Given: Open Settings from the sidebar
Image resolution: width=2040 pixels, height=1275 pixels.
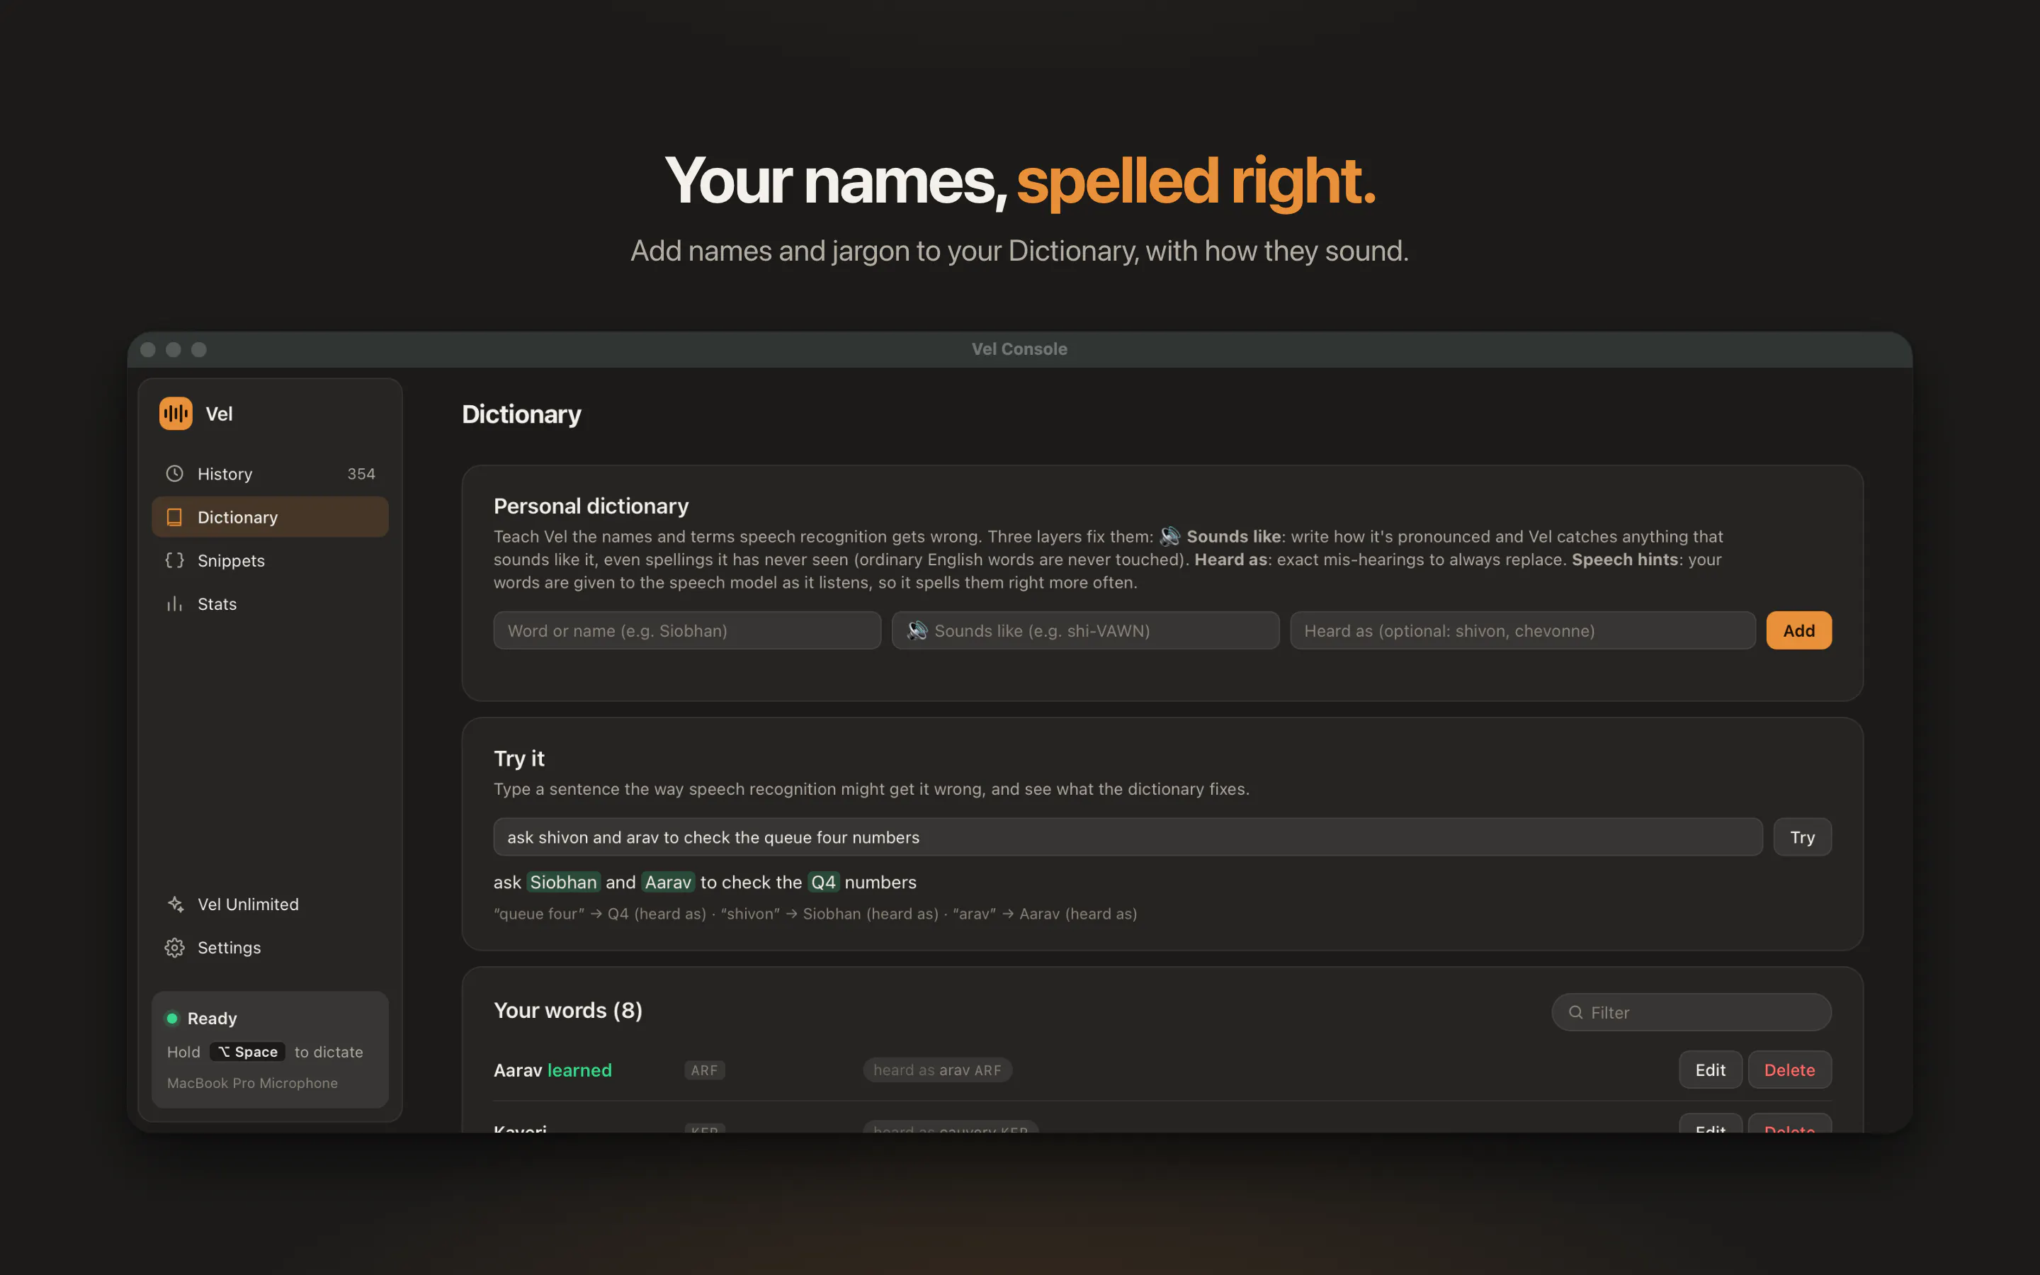Looking at the screenshot, I should pyautogui.click(x=270, y=948).
